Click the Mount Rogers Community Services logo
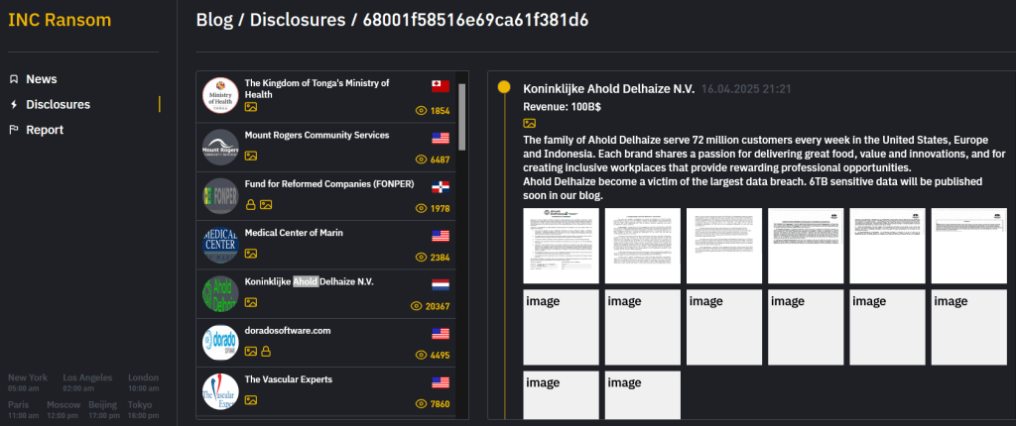Image resolution: width=1016 pixels, height=426 pixels. (219, 146)
